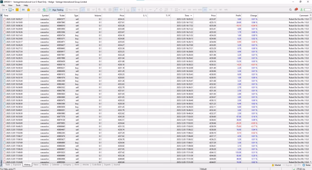This screenshot has height=170, width=312.
Task: Switch to the Experts tab
Action: (x=107, y=164)
